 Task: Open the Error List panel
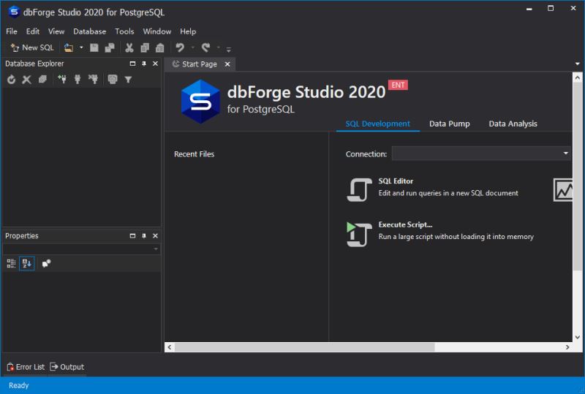click(x=25, y=367)
